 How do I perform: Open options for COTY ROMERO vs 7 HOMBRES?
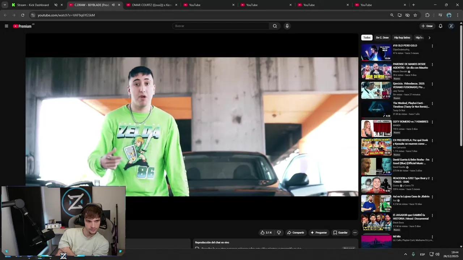432,122
